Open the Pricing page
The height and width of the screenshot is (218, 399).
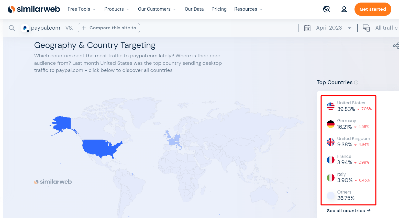[x=219, y=9]
